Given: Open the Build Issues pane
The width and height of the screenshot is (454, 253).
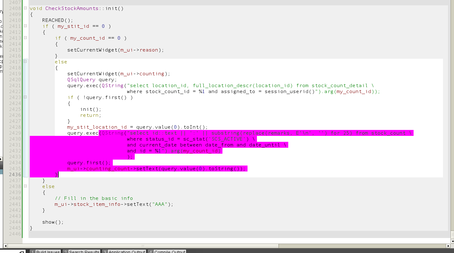Looking at the screenshot, I should tap(45, 251).
